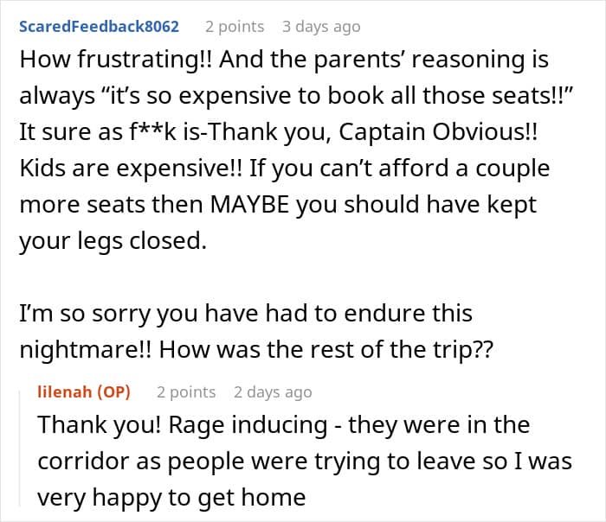Click the (OP) tag beside lilenah
The width and height of the screenshot is (606, 522).
point(113,392)
